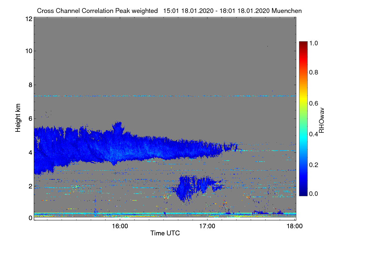389x259 pixels.
Task: Click the 18:00 time axis tick label
Action: click(x=295, y=226)
